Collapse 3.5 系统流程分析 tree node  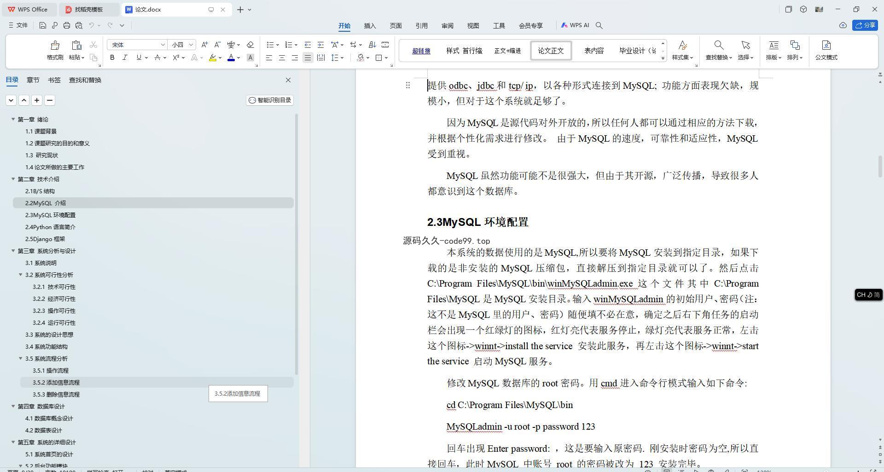point(21,358)
